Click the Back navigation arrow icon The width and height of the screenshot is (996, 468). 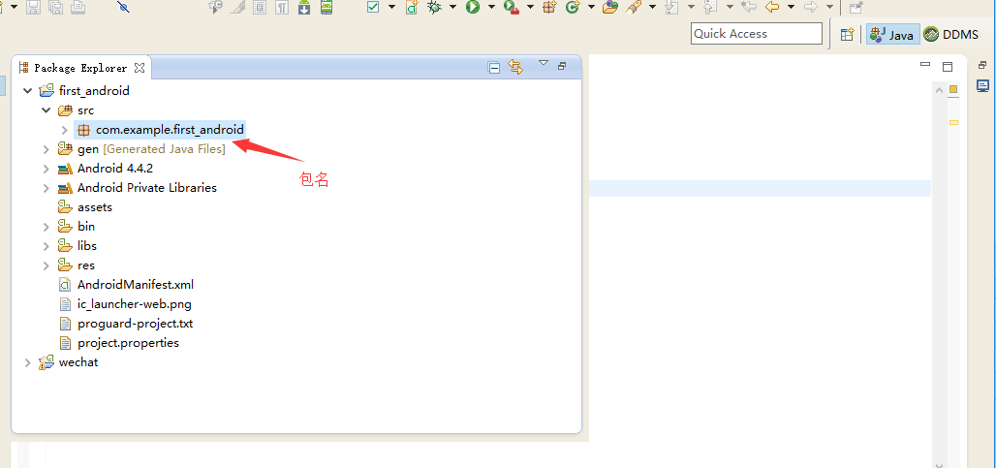[772, 8]
